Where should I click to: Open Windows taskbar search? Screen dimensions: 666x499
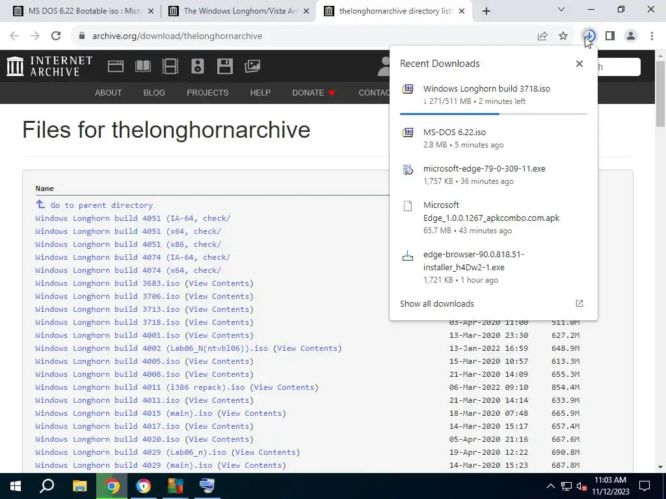coord(47,486)
